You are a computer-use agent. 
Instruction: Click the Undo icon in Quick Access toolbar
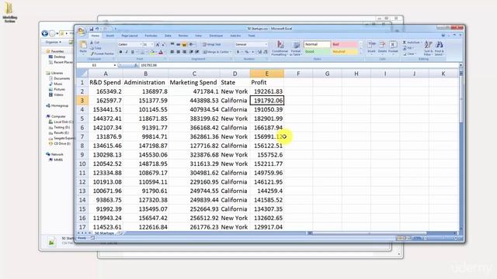[x=97, y=29]
